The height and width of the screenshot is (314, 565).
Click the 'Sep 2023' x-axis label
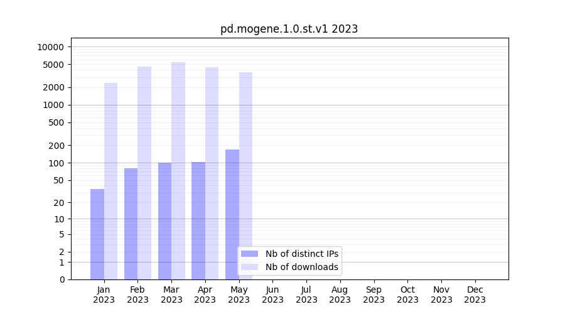coord(374,295)
